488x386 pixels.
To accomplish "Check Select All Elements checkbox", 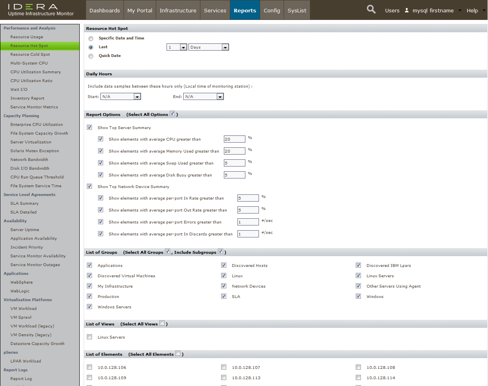I will [x=178, y=354].
